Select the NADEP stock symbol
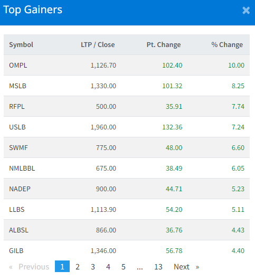 tap(20, 189)
